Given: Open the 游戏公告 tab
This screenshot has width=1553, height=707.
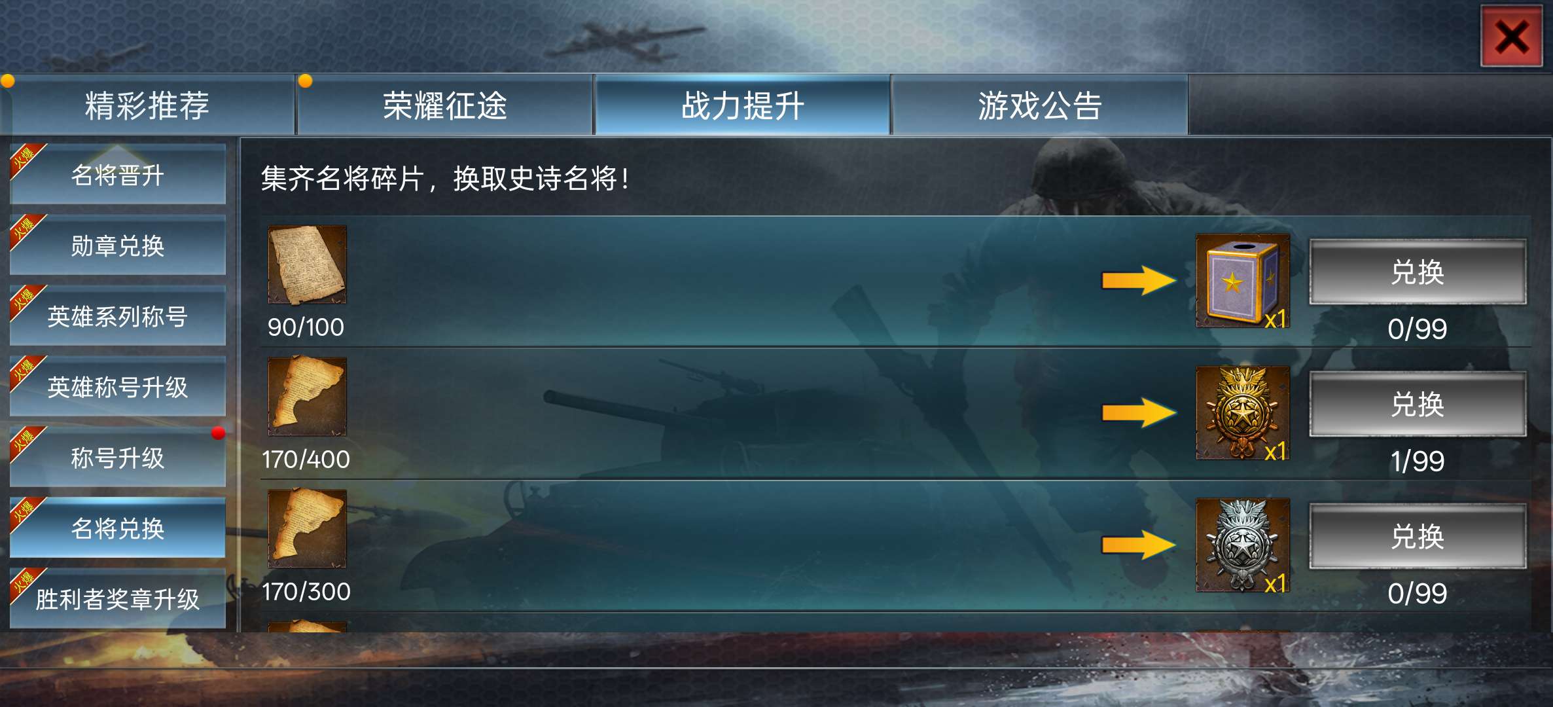Looking at the screenshot, I should coord(1040,105).
